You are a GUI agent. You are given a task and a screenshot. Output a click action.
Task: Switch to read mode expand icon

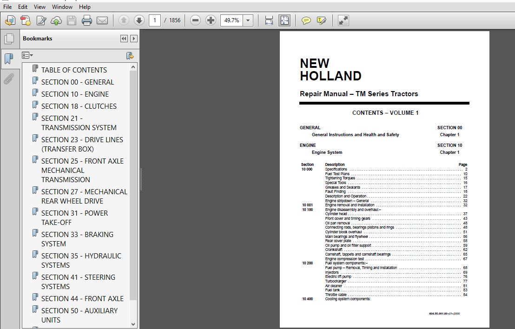[x=343, y=21]
